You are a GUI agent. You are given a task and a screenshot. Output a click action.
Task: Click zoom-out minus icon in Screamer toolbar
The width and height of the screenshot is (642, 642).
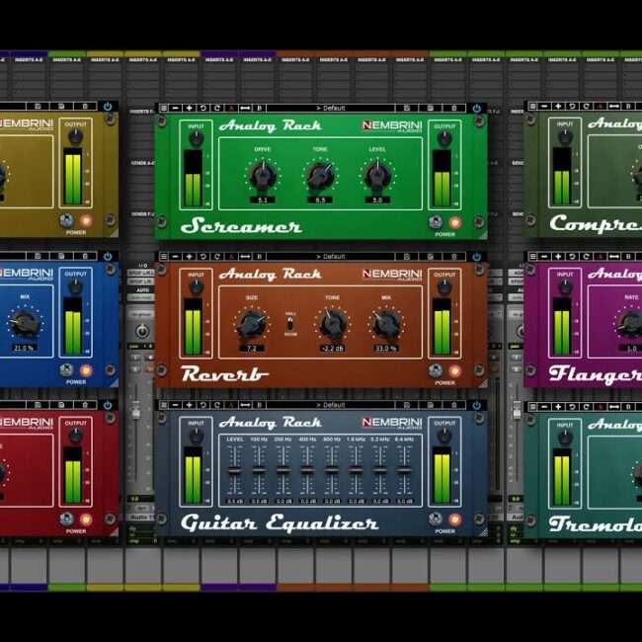point(176,108)
